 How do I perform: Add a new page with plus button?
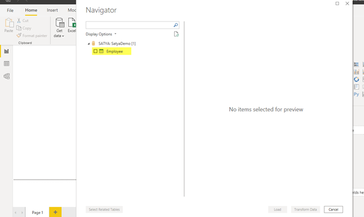click(x=55, y=212)
